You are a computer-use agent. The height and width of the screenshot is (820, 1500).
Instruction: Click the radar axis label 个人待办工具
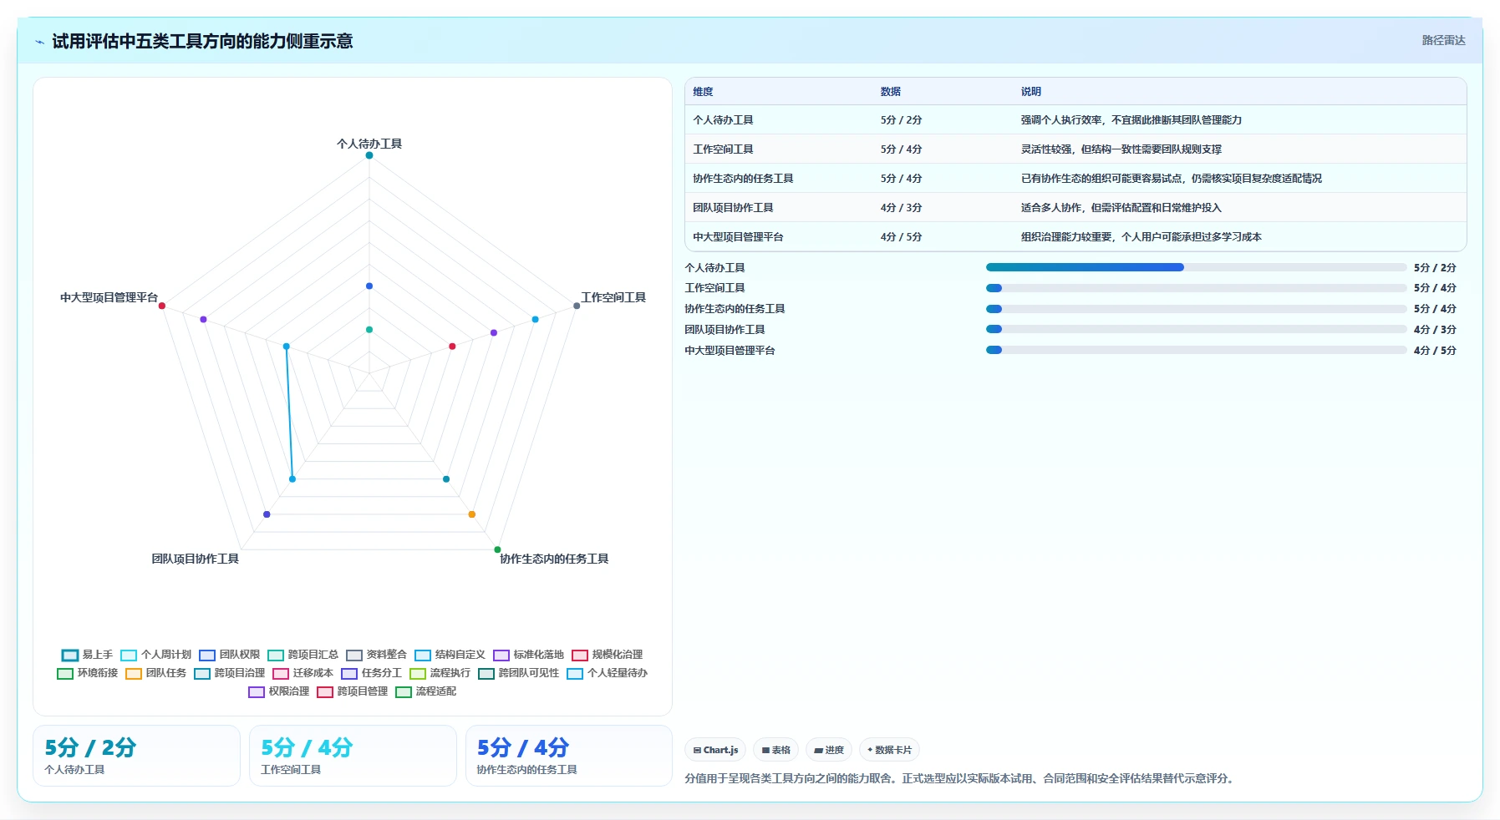[369, 144]
